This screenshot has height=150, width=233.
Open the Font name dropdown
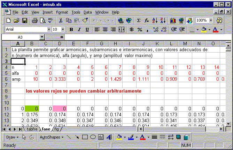(x=49, y=29)
